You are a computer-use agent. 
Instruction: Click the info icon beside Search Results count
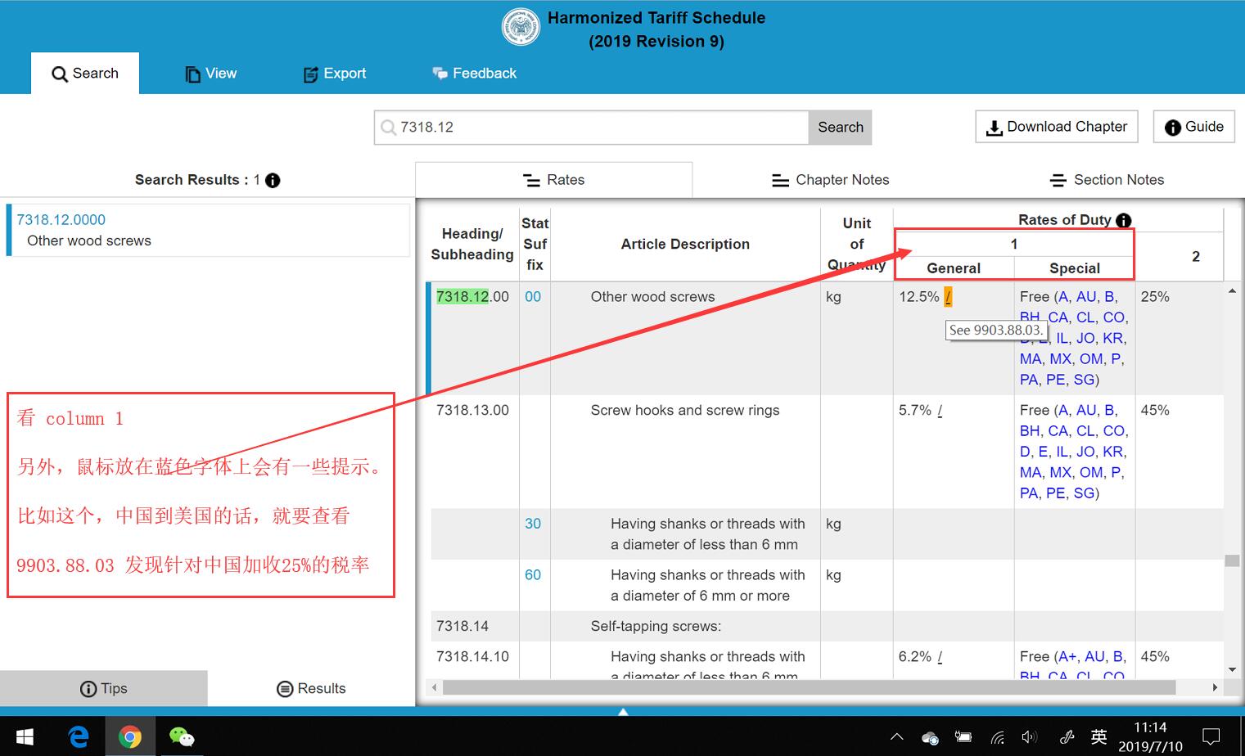[273, 180]
